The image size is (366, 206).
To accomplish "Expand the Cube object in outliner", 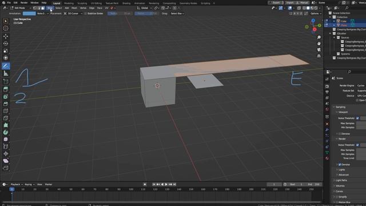I will (334, 21).
